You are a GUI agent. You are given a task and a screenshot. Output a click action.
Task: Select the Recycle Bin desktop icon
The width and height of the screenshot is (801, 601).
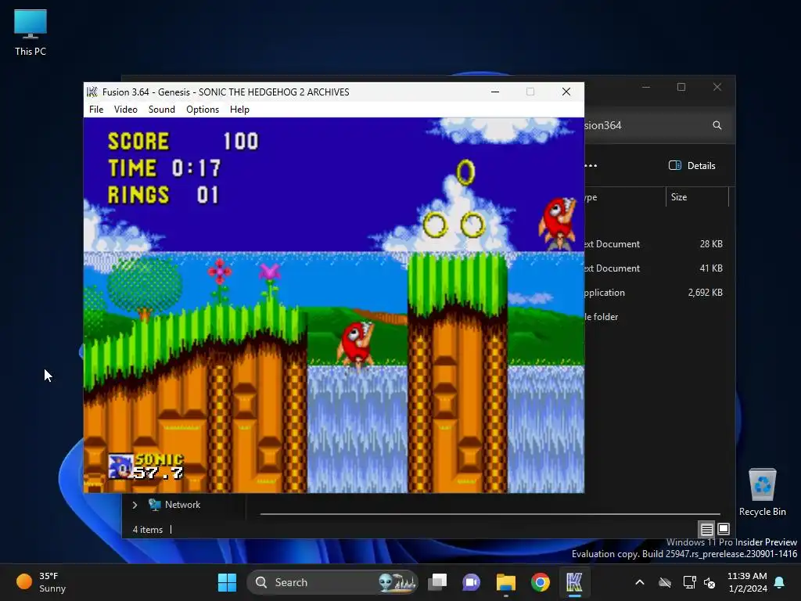(x=762, y=492)
